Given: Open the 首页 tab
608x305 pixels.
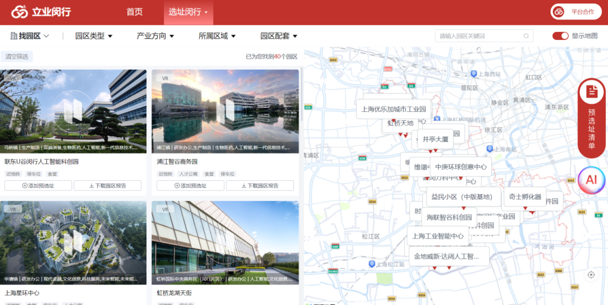Looking at the screenshot, I should 135,12.
